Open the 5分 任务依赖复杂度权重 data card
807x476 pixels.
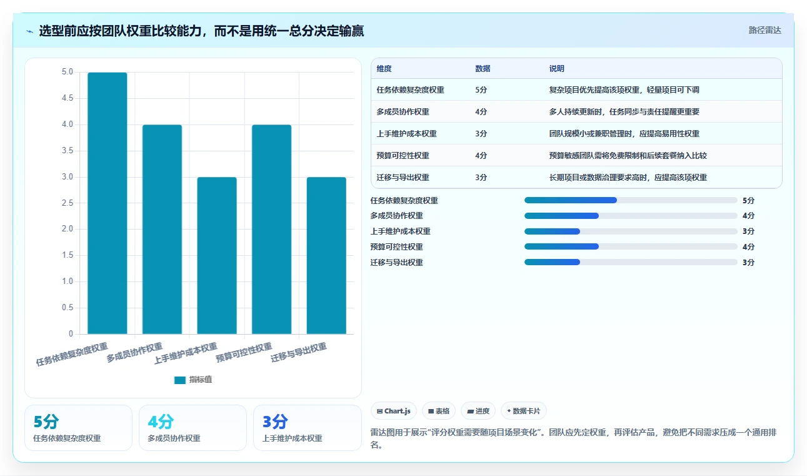click(78, 428)
